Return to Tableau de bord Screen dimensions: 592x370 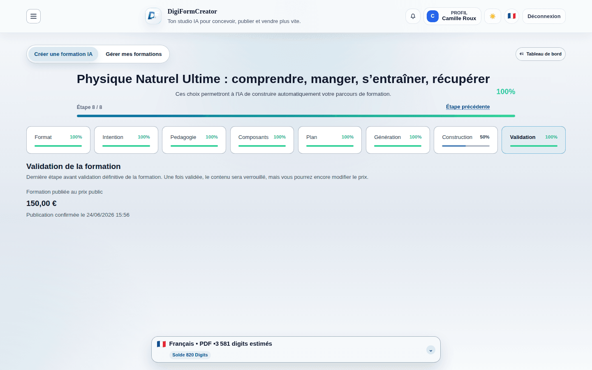(x=540, y=54)
